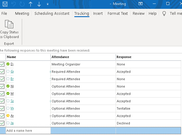
Task: Toggle checkbox for the 'Sp' optional attendee row
Action: (2, 101)
